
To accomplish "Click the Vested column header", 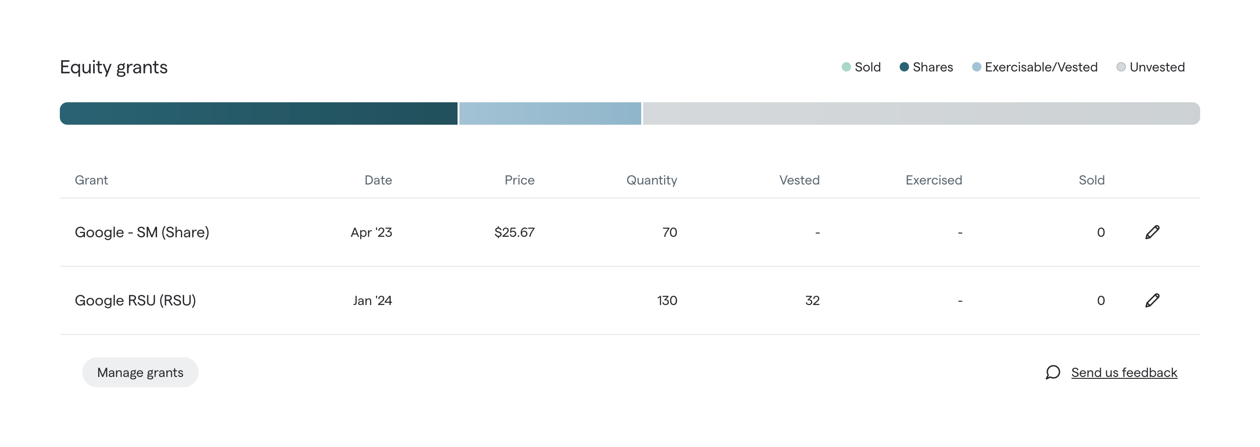I will point(799,180).
